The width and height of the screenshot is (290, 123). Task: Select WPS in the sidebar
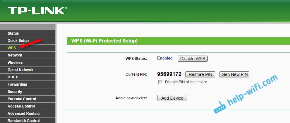(12, 48)
